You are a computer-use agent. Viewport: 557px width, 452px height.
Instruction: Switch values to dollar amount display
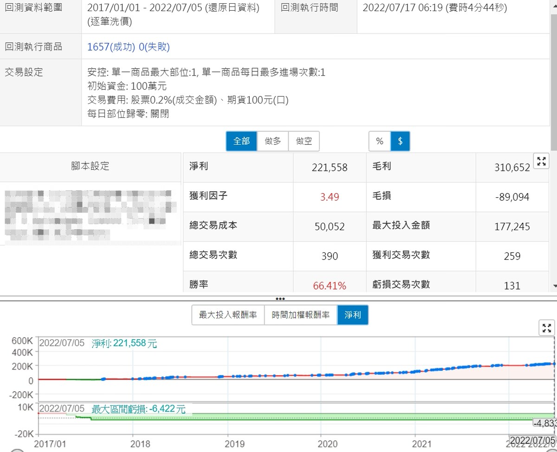pyautogui.click(x=400, y=141)
